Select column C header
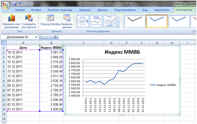Viewport: 197px width, 124px height. click(83, 43)
